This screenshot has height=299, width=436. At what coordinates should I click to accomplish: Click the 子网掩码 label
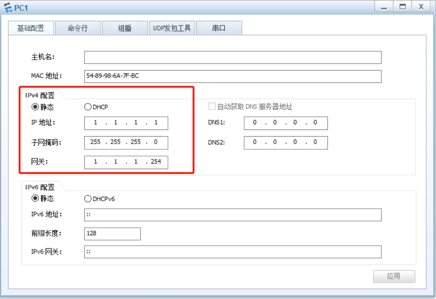coord(46,143)
